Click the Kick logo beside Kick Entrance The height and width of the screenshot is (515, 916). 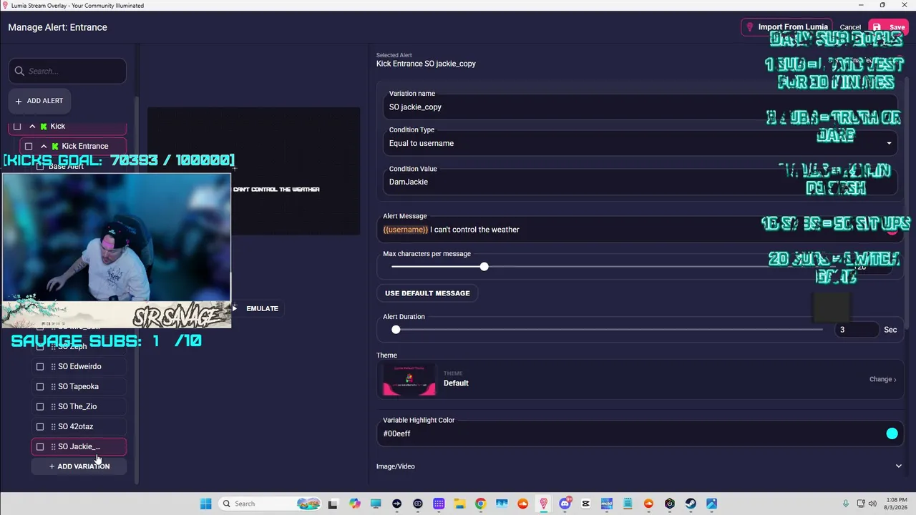pos(55,147)
